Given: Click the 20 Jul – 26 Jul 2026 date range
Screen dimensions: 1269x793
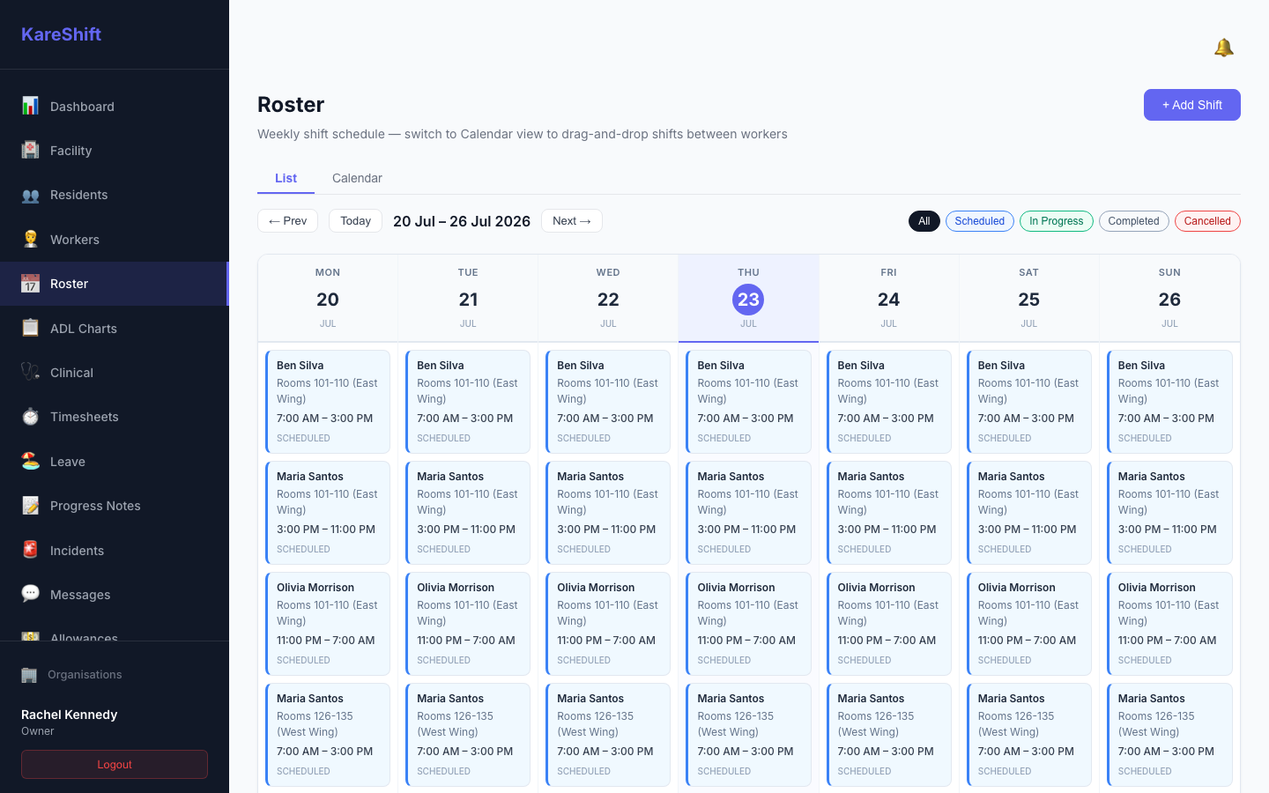Looking at the screenshot, I should point(462,221).
